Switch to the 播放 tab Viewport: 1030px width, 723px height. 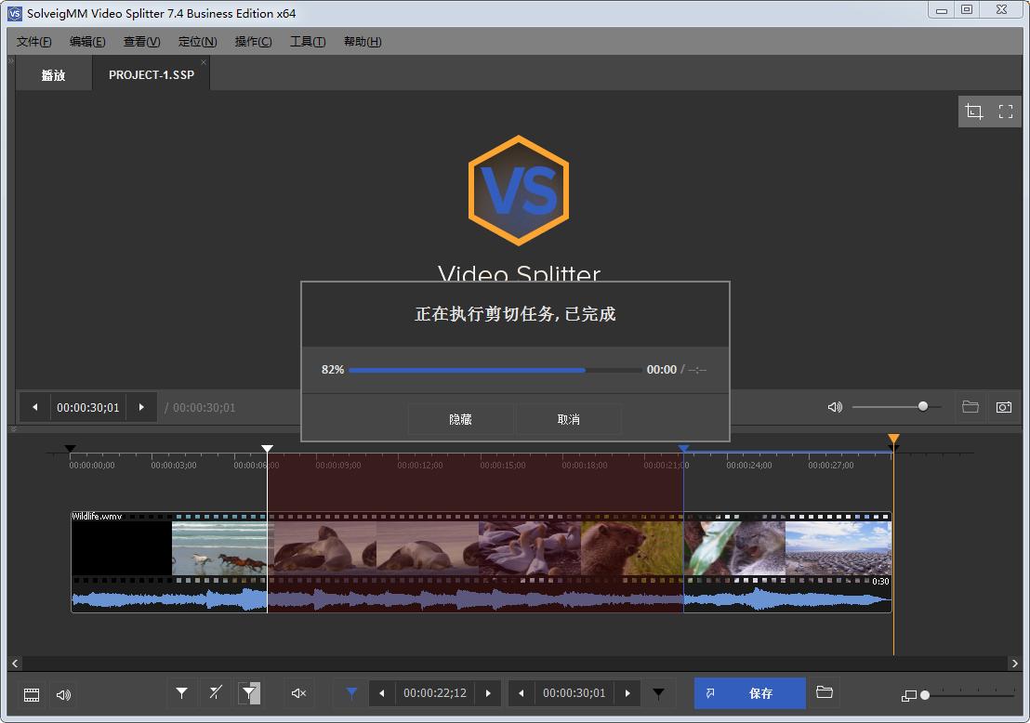(x=52, y=75)
